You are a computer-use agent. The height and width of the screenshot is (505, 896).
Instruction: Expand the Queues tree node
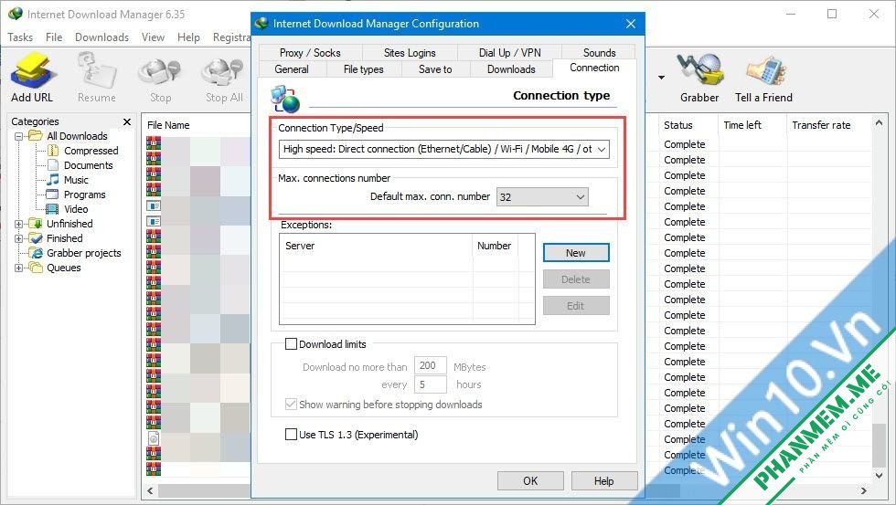(19, 268)
